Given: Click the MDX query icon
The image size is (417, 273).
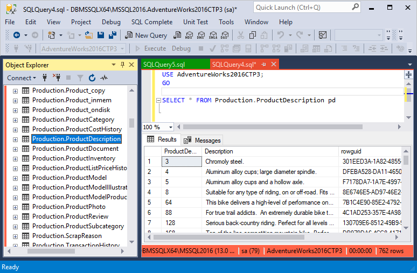Looking at the screenshot, I should pyautogui.click(x=189, y=35).
